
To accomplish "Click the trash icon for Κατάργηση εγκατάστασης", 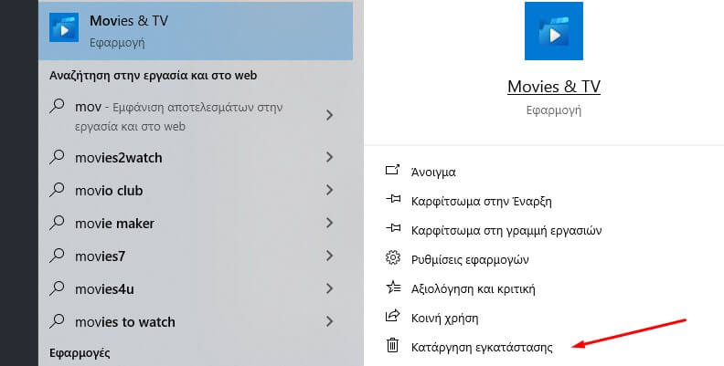I will click(x=393, y=347).
